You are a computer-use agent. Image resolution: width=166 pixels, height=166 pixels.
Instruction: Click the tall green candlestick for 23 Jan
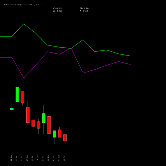coord(17,94)
